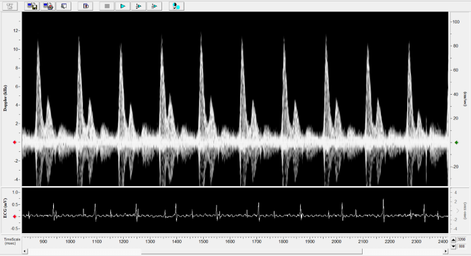Click the time scale up arrow button

[x=454, y=240]
